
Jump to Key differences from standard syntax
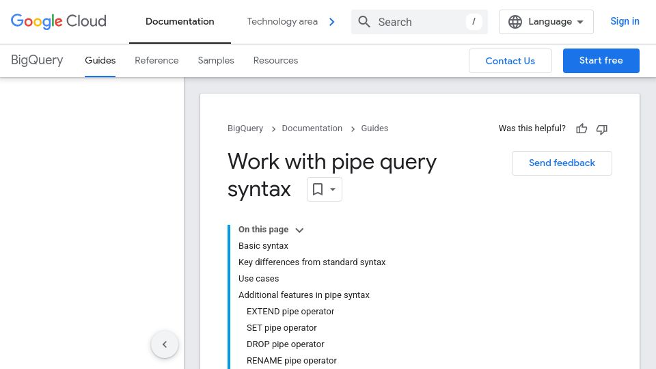point(312,262)
